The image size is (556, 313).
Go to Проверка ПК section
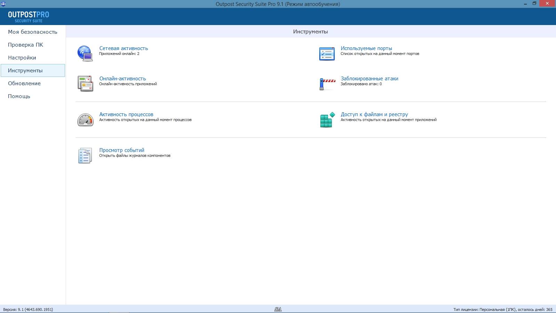(x=33, y=45)
